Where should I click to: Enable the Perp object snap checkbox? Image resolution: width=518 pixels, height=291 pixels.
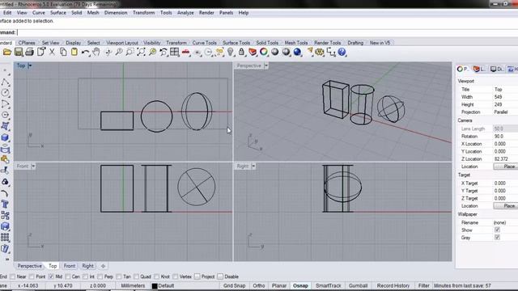[100, 276]
